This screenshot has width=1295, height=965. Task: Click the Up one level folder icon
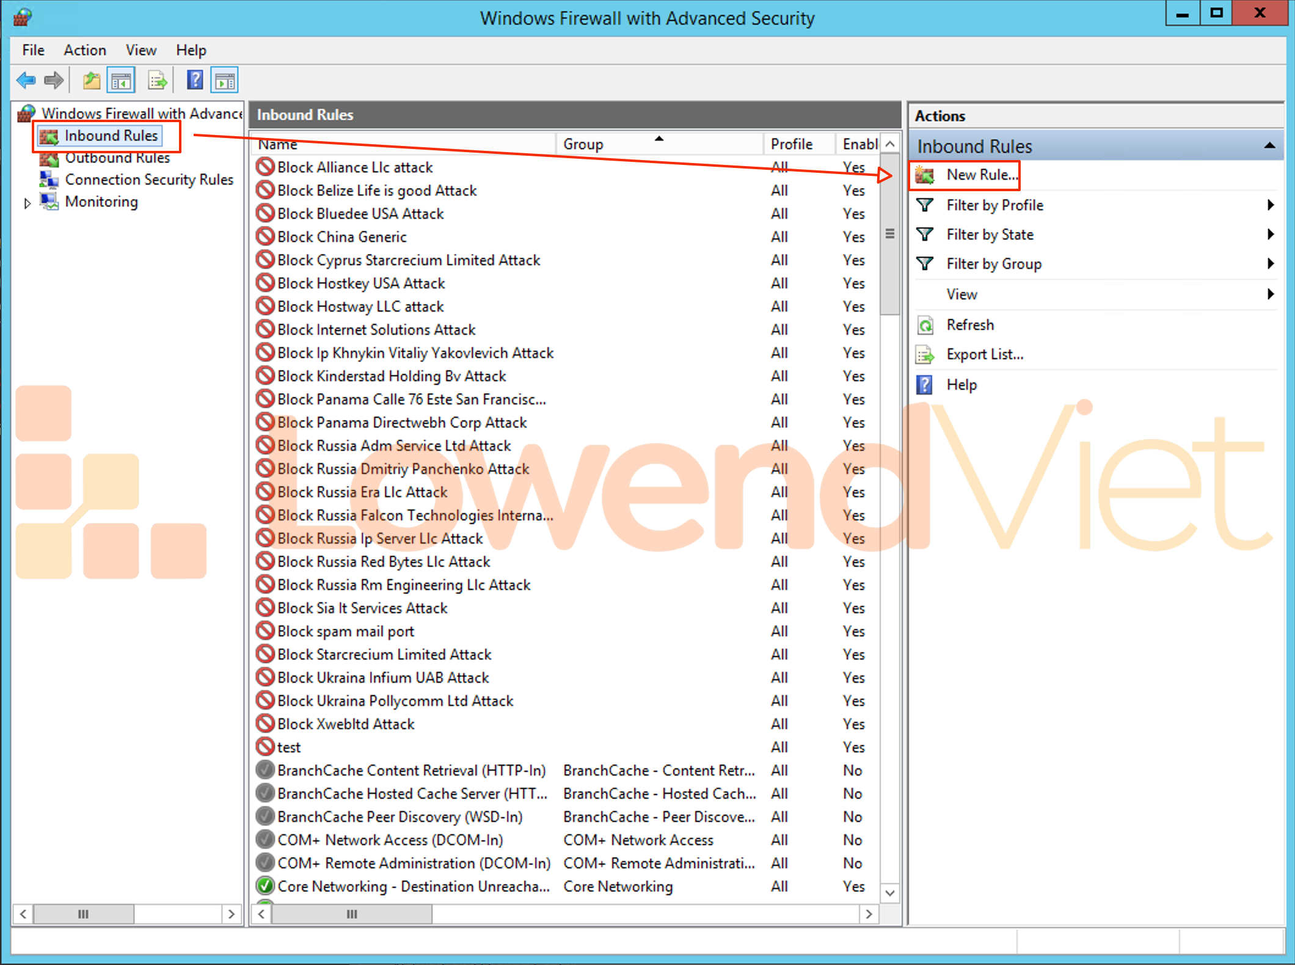tap(92, 80)
